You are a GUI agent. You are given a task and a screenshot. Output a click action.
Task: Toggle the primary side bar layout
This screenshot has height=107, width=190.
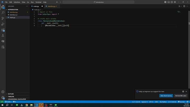click(166, 2)
